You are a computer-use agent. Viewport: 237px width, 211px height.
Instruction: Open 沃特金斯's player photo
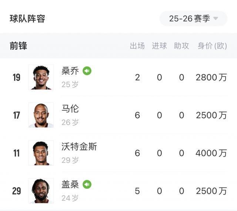coord(41,153)
